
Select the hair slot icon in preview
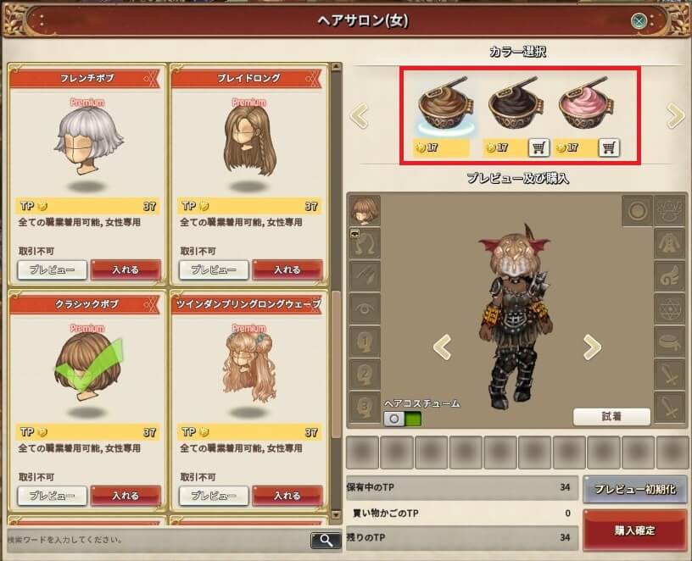pyautogui.click(x=365, y=210)
